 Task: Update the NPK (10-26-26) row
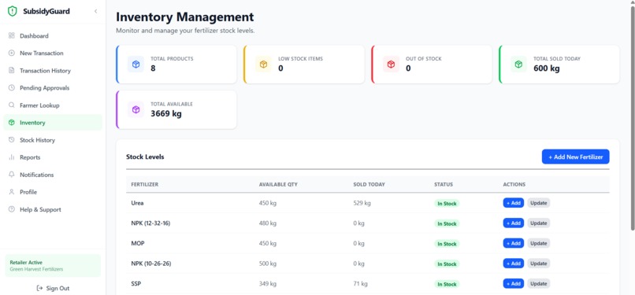click(x=539, y=264)
